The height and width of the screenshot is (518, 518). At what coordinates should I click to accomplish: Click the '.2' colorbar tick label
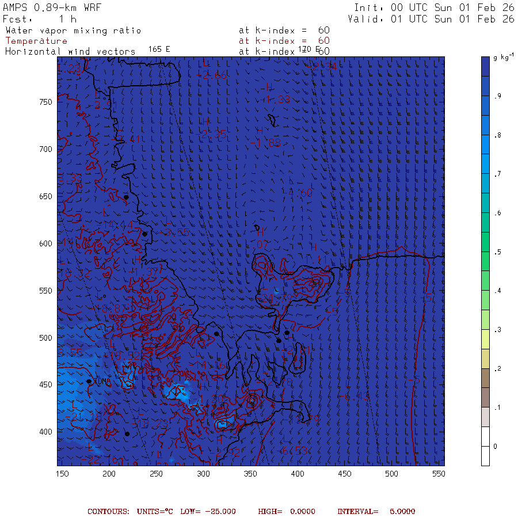498,369
